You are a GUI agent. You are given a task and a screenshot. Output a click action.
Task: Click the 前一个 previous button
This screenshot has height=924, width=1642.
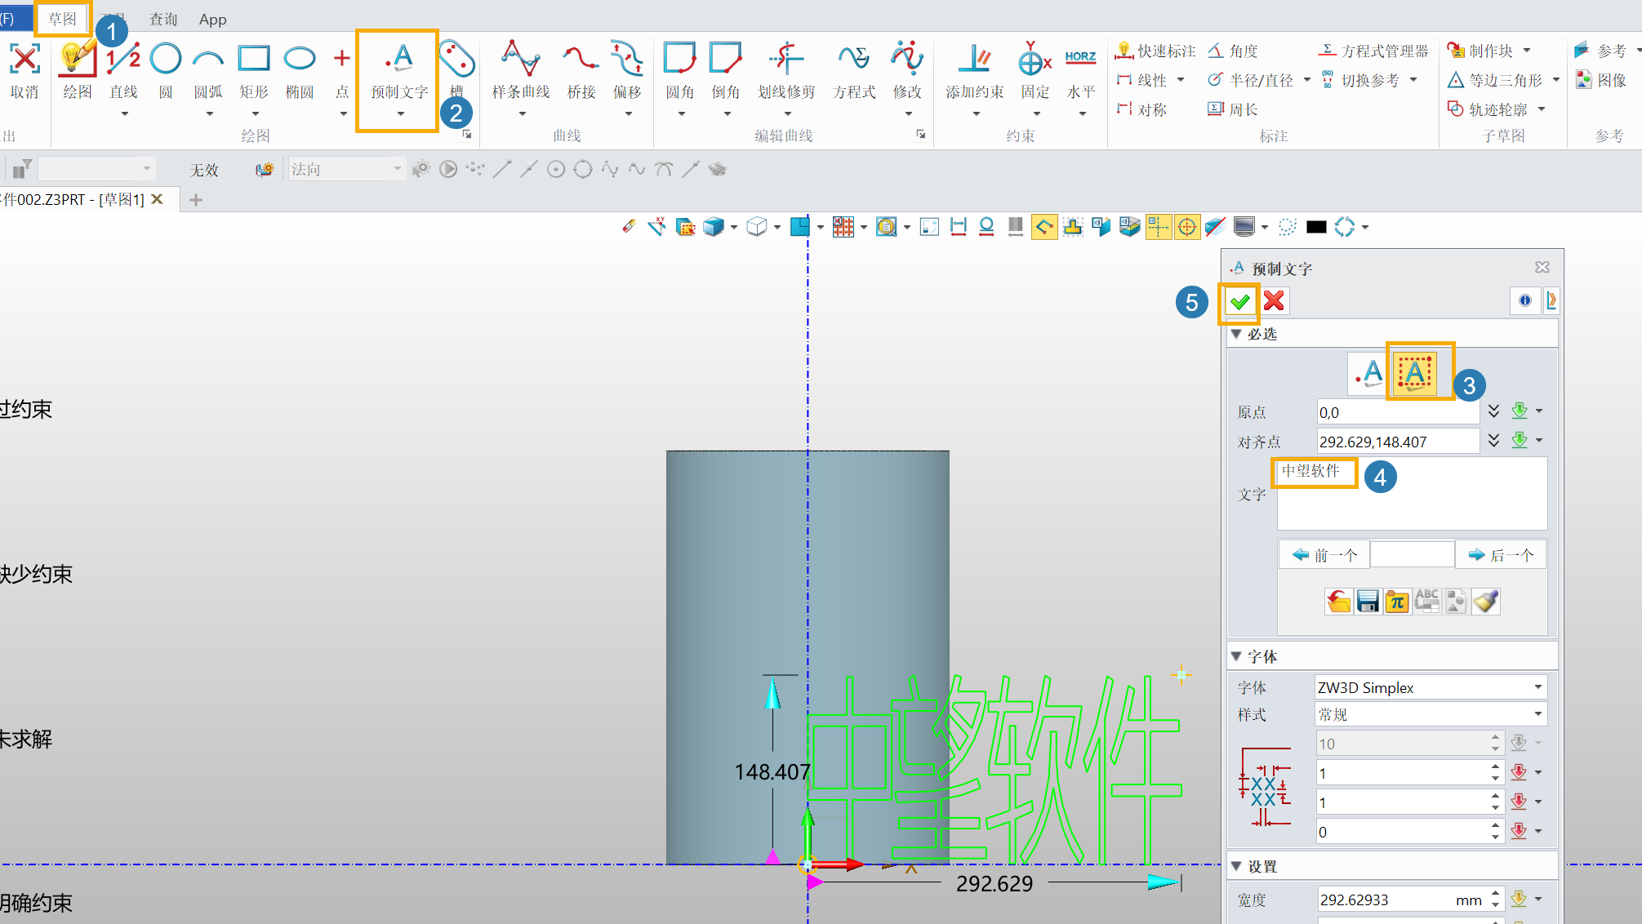1324,555
